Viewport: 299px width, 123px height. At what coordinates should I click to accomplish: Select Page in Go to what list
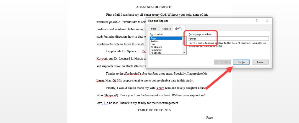click(x=166, y=38)
